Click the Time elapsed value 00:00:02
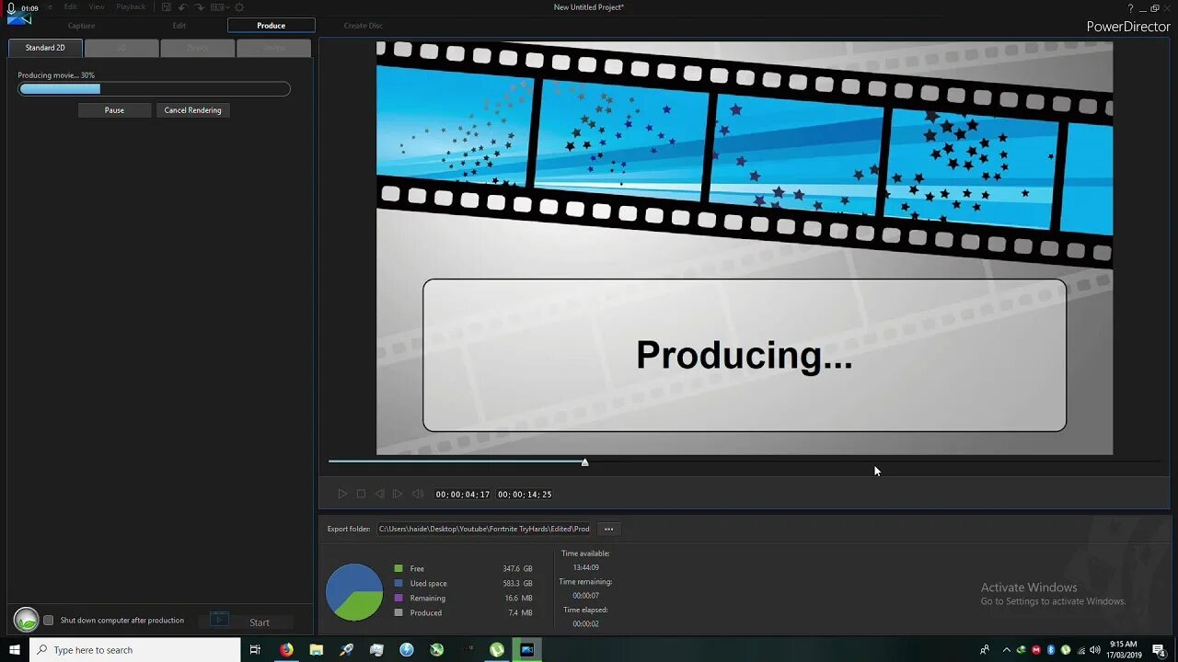Viewport: 1178px width, 662px height. pyautogui.click(x=585, y=624)
